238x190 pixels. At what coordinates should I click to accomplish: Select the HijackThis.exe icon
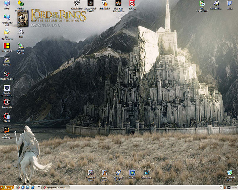click(6, 73)
